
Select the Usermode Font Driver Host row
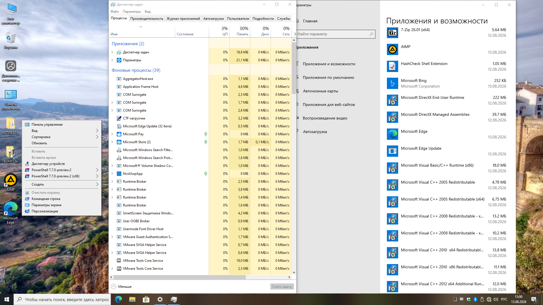pos(201,229)
